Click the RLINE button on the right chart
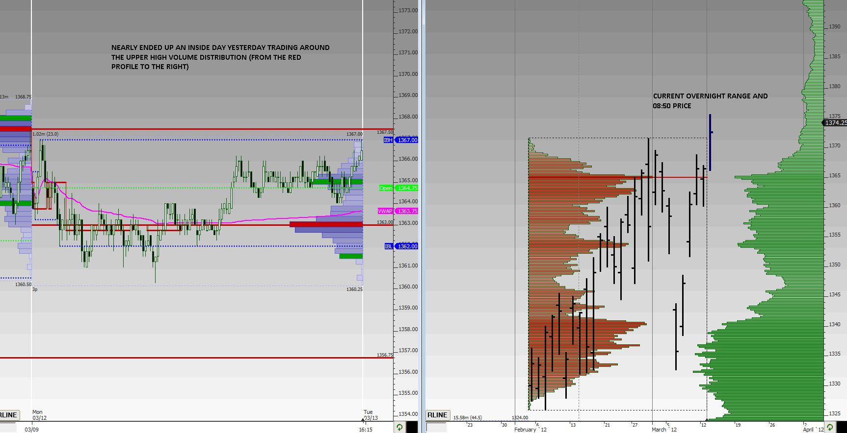This screenshot has height=433, width=847. (x=437, y=415)
